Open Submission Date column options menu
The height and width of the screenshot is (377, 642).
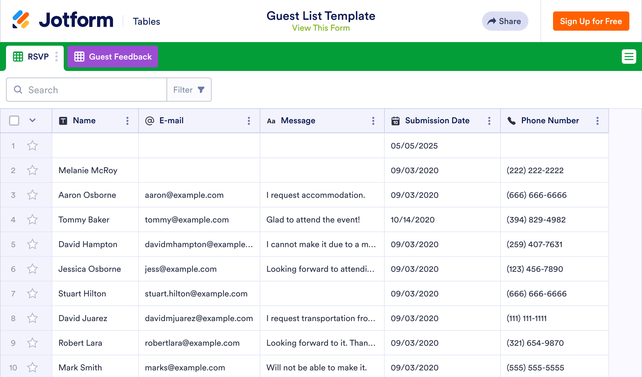point(489,121)
